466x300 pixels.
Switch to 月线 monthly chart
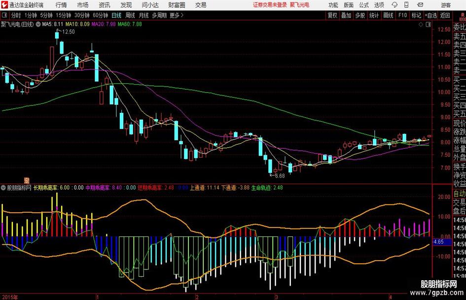(143, 15)
